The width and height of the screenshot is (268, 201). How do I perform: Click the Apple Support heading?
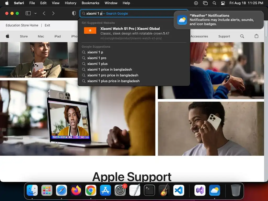(x=132, y=177)
